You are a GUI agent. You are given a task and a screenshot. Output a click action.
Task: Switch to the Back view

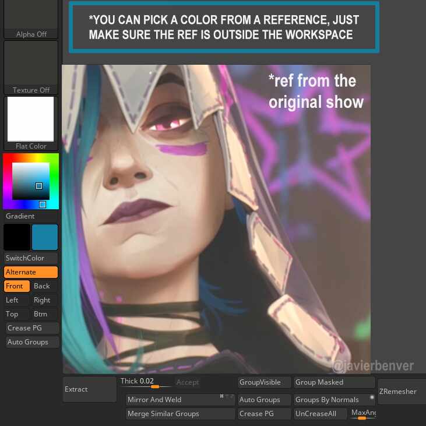pyautogui.click(x=45, y=286)
